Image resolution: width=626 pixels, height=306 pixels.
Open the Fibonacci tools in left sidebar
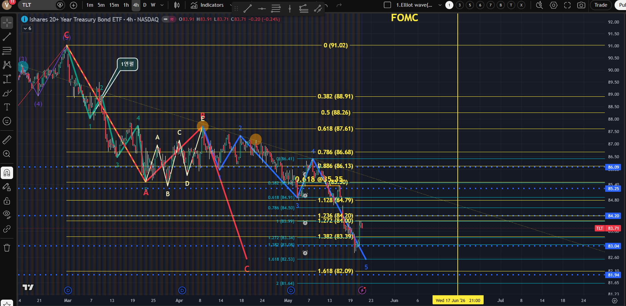tap(7, 51)
